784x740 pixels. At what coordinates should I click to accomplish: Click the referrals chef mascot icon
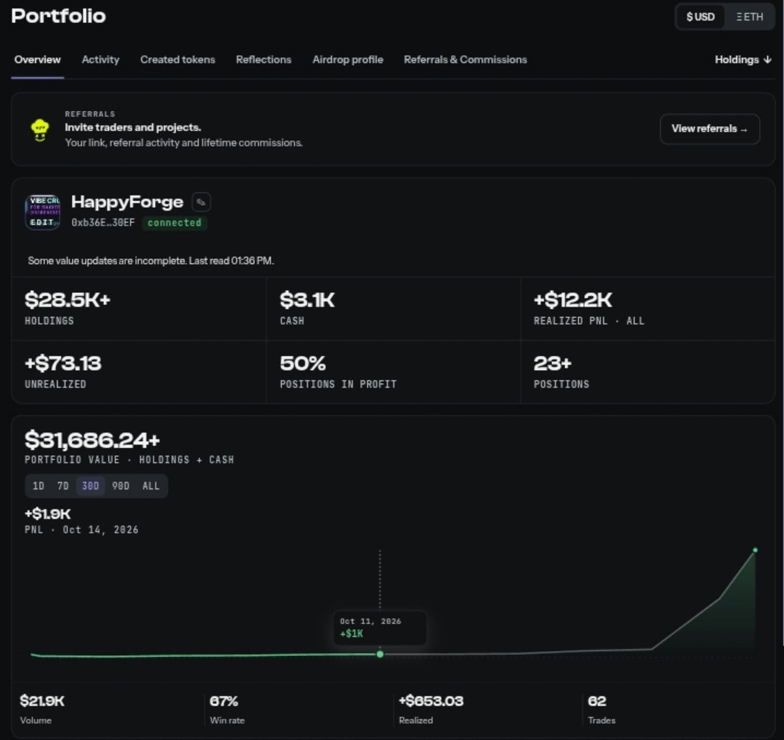tap(40, 130)
